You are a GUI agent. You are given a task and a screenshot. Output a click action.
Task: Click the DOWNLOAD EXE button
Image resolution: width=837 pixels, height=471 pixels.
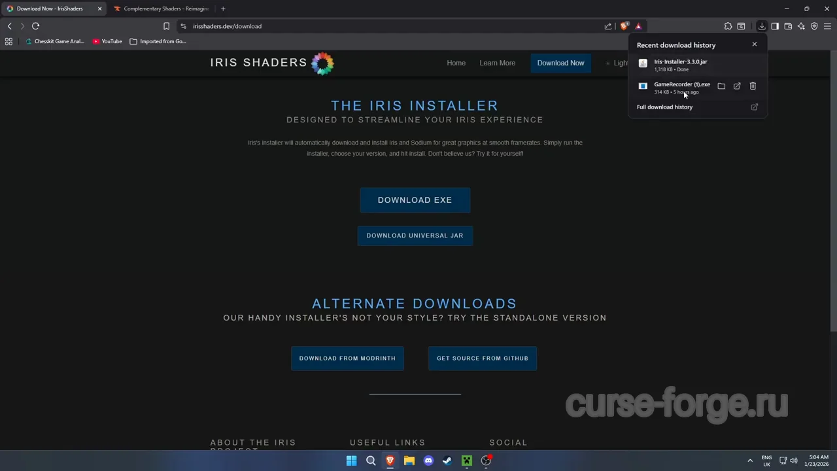(x=415, y=200)
